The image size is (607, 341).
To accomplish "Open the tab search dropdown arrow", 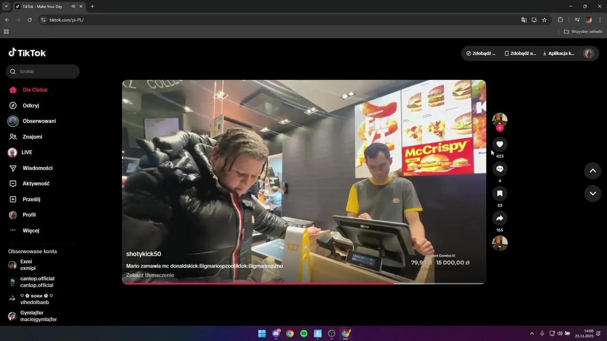I will 6,6.
